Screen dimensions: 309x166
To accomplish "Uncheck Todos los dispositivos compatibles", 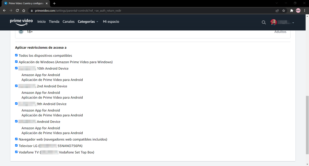I will (16, 55).
